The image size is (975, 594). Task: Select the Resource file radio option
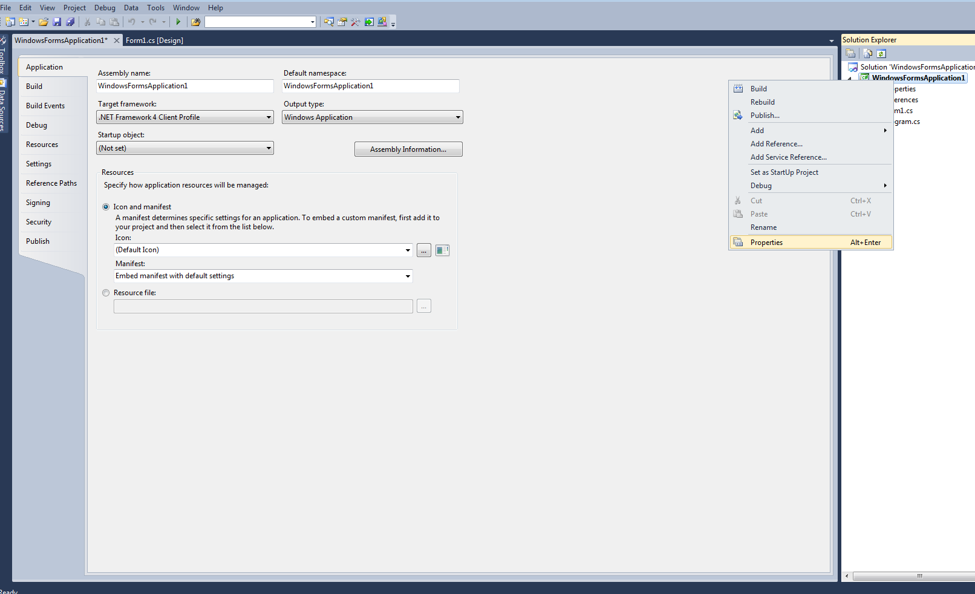click(106, 293)
